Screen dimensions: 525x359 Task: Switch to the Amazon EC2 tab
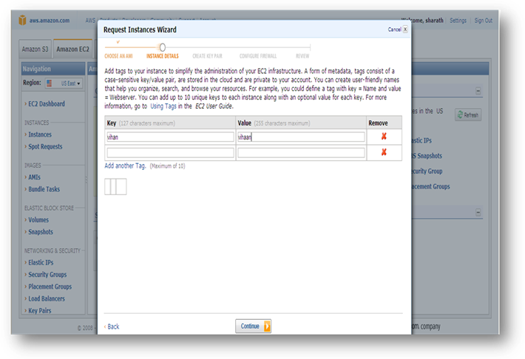(x=72, y=49)
